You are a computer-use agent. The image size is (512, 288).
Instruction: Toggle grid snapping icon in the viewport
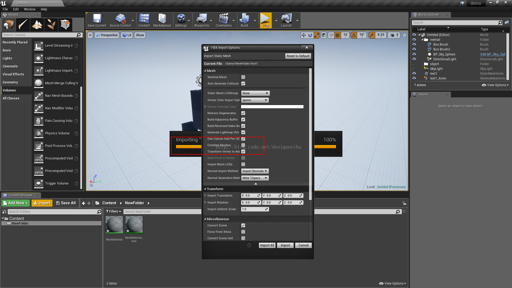coord(338,35)
